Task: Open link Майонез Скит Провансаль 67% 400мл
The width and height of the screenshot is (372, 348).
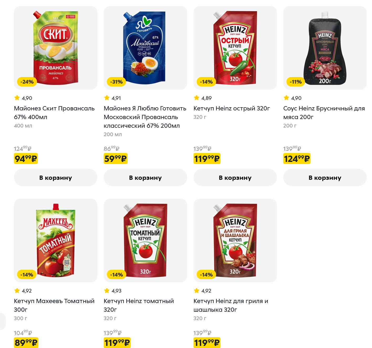Action: (54, 112)
